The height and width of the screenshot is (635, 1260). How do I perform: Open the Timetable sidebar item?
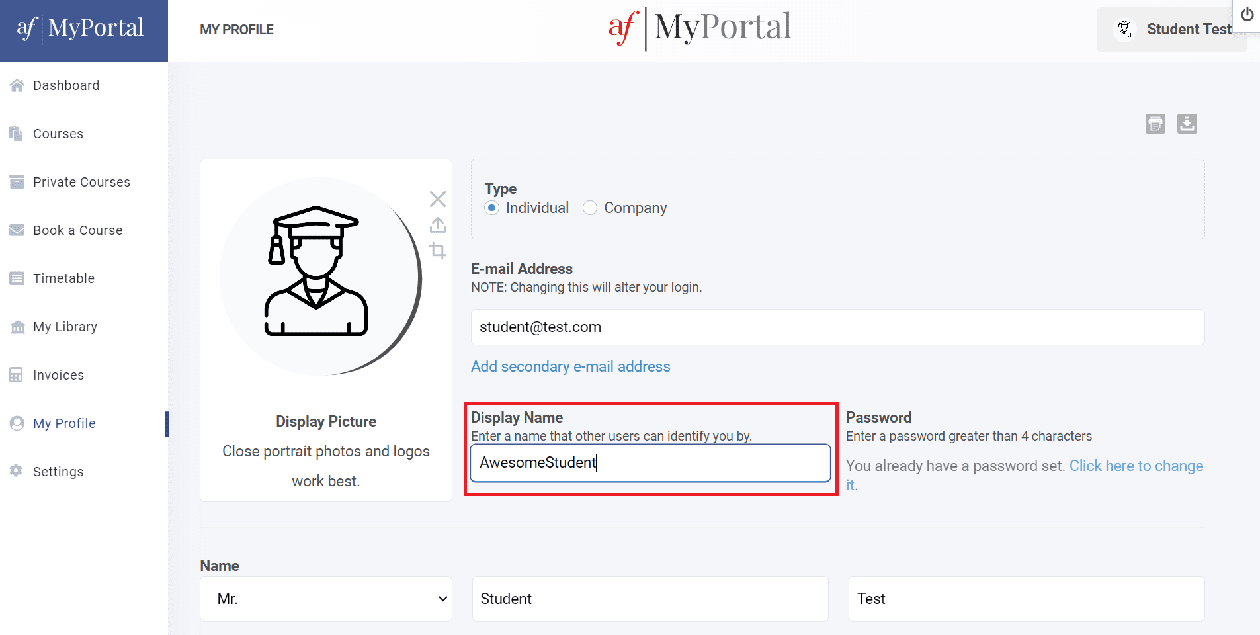(63, 278)
